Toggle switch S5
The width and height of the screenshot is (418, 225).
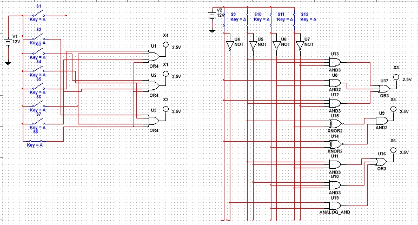37,87
